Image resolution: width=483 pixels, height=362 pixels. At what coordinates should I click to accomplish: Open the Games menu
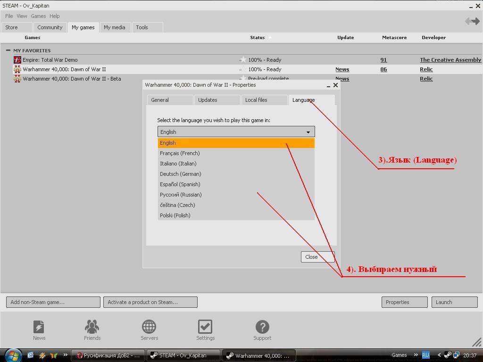point(38,16)
